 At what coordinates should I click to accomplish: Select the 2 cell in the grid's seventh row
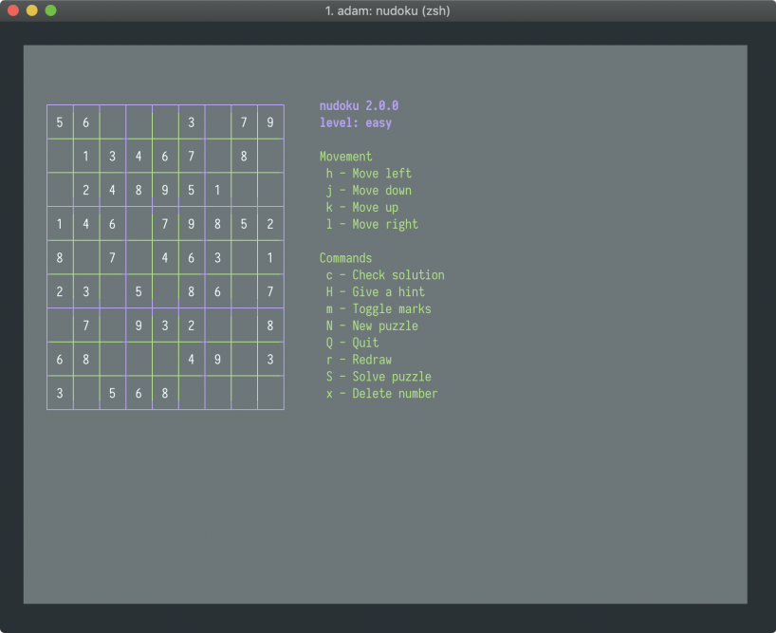click(x=191, y=326)
